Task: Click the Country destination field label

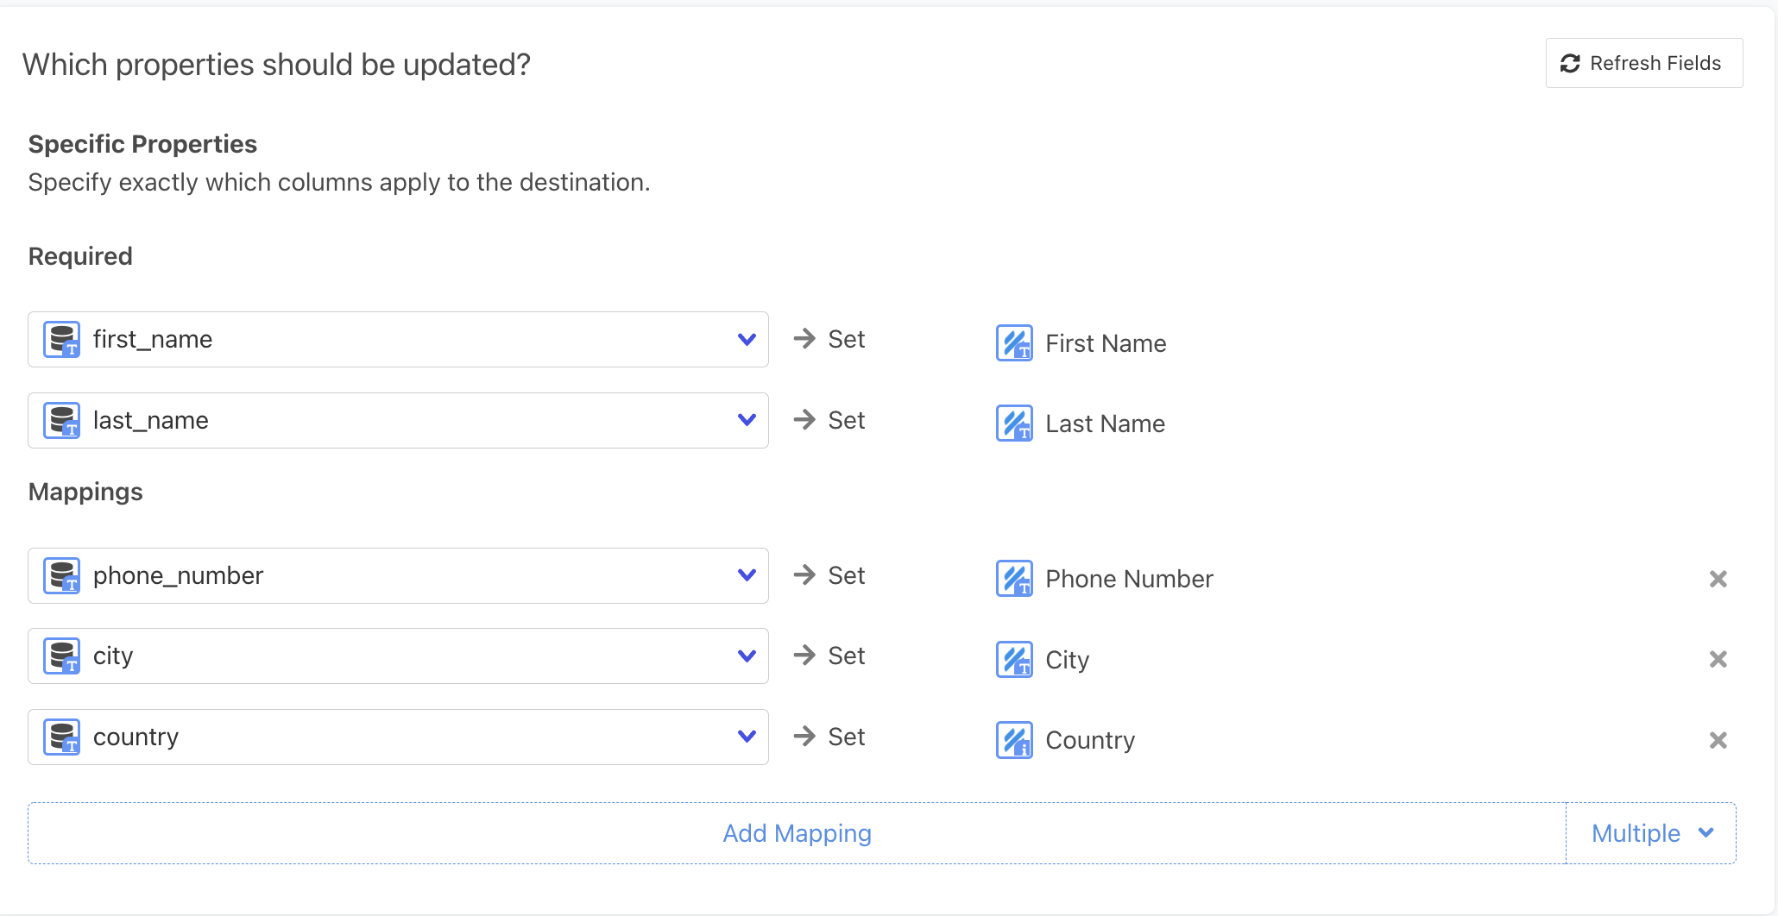Action: (x=1090, y=740)
